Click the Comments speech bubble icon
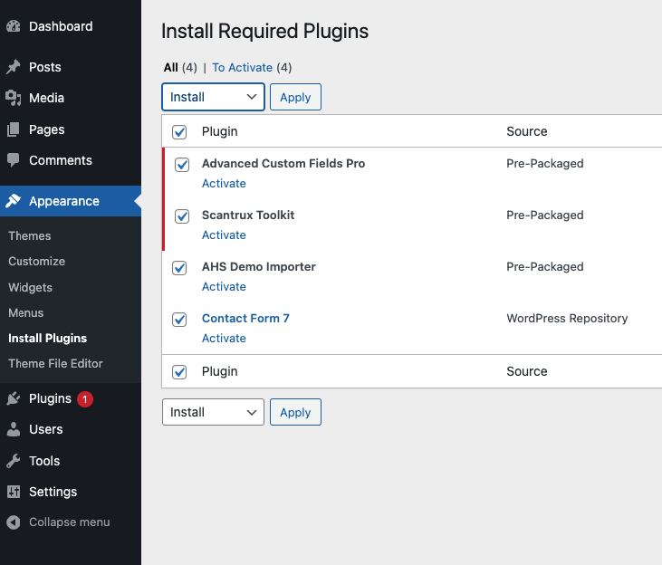The image size is (662, 565). pos(14,160)
